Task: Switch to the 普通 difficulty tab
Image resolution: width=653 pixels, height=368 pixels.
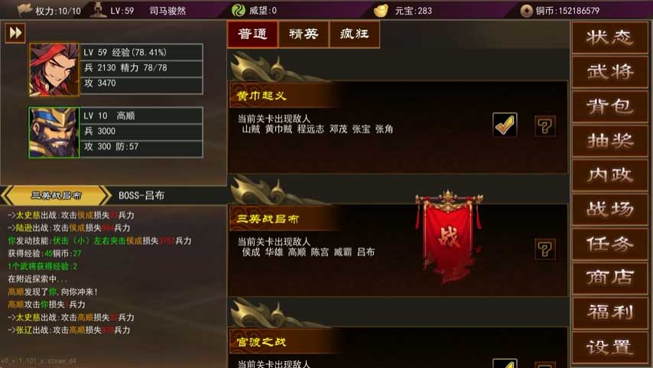Action: 253,34
